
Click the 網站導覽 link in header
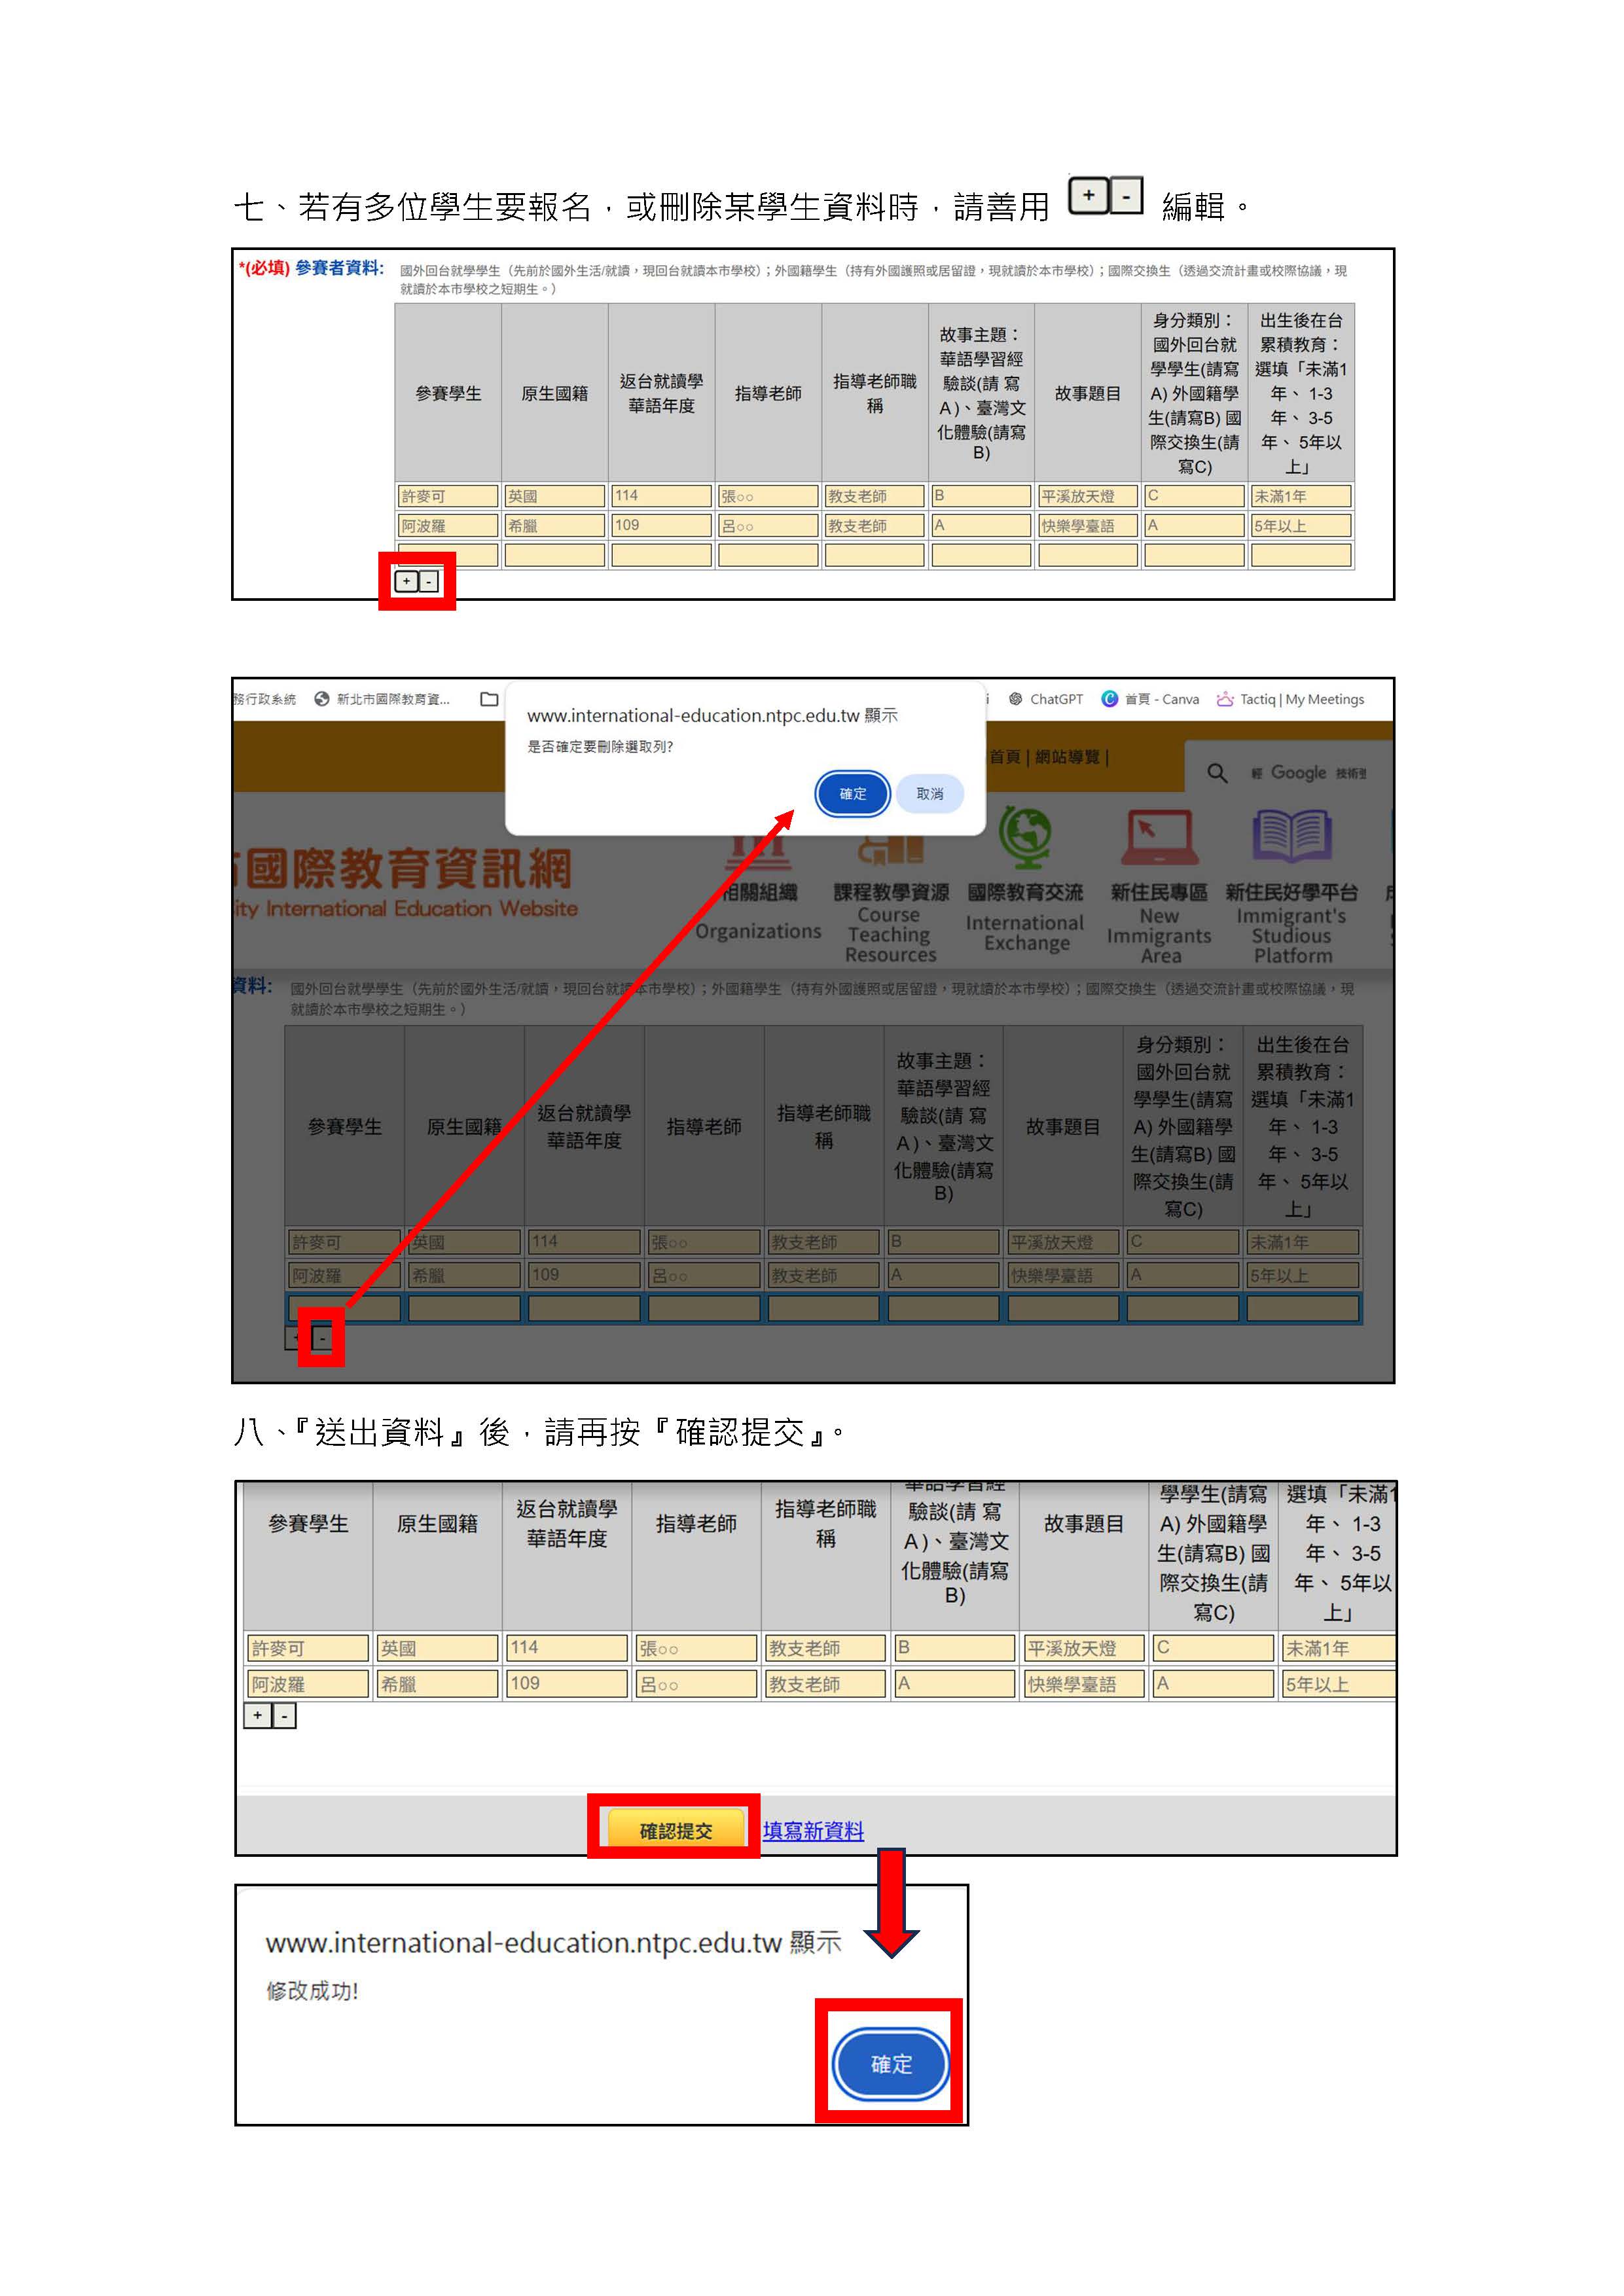point(1067,757)
